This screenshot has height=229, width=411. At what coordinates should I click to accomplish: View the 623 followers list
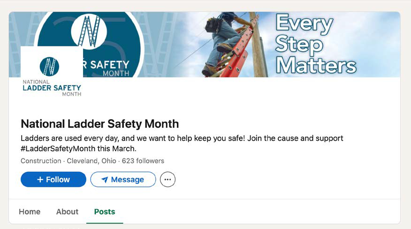(x=143, y=161)
